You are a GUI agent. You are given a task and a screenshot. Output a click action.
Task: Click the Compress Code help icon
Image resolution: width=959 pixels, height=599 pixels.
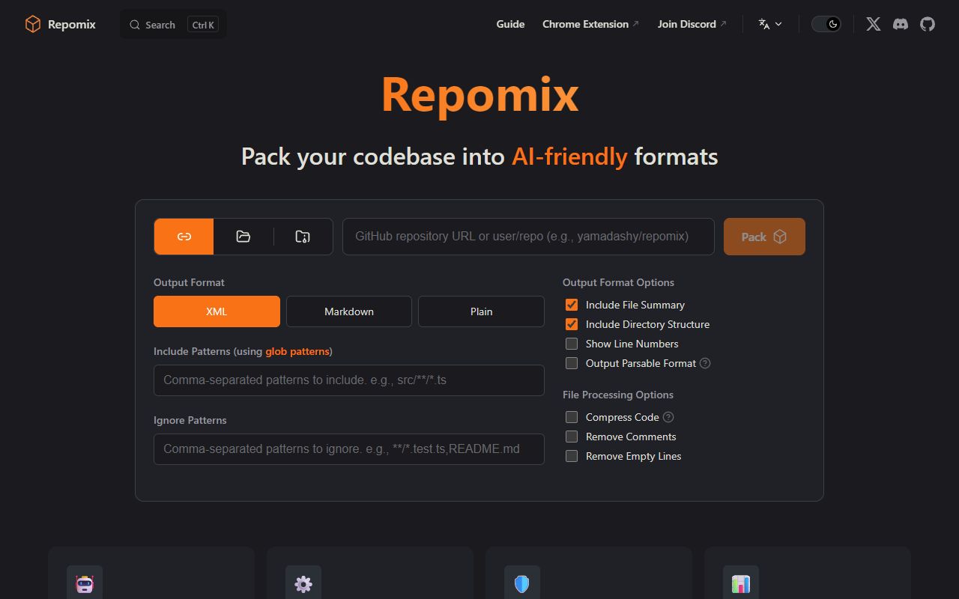tap(669, 417)
